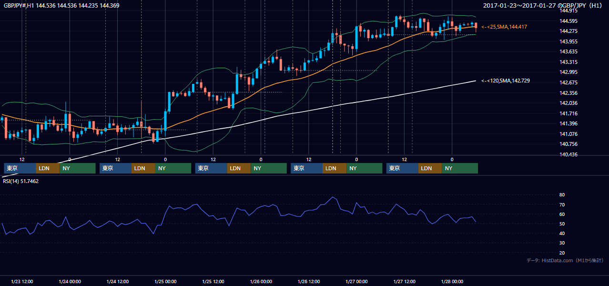Image resolution: width=609 pixels, height=286 pixels.
Task: Select the 2017-01-23~2017-01-27 GBP/JPY (H1) title
Action: click(x=543, y=6)
